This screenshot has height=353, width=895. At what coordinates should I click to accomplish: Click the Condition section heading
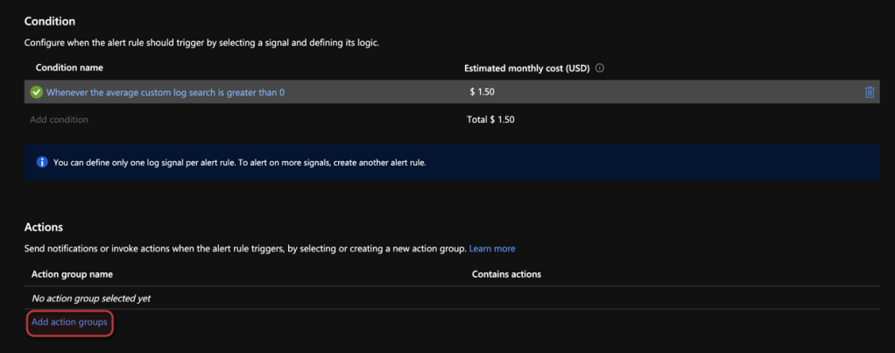pyautogui.click(x=50, y=21)
